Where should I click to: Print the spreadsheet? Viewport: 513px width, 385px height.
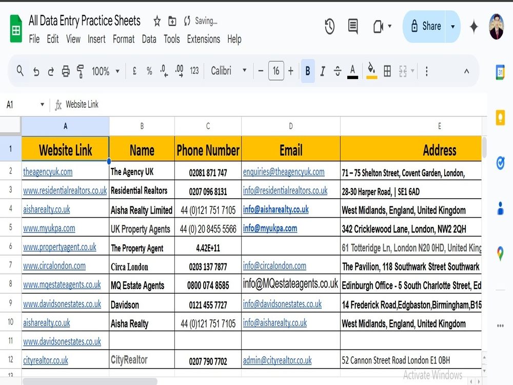click(x=66, y=71)
